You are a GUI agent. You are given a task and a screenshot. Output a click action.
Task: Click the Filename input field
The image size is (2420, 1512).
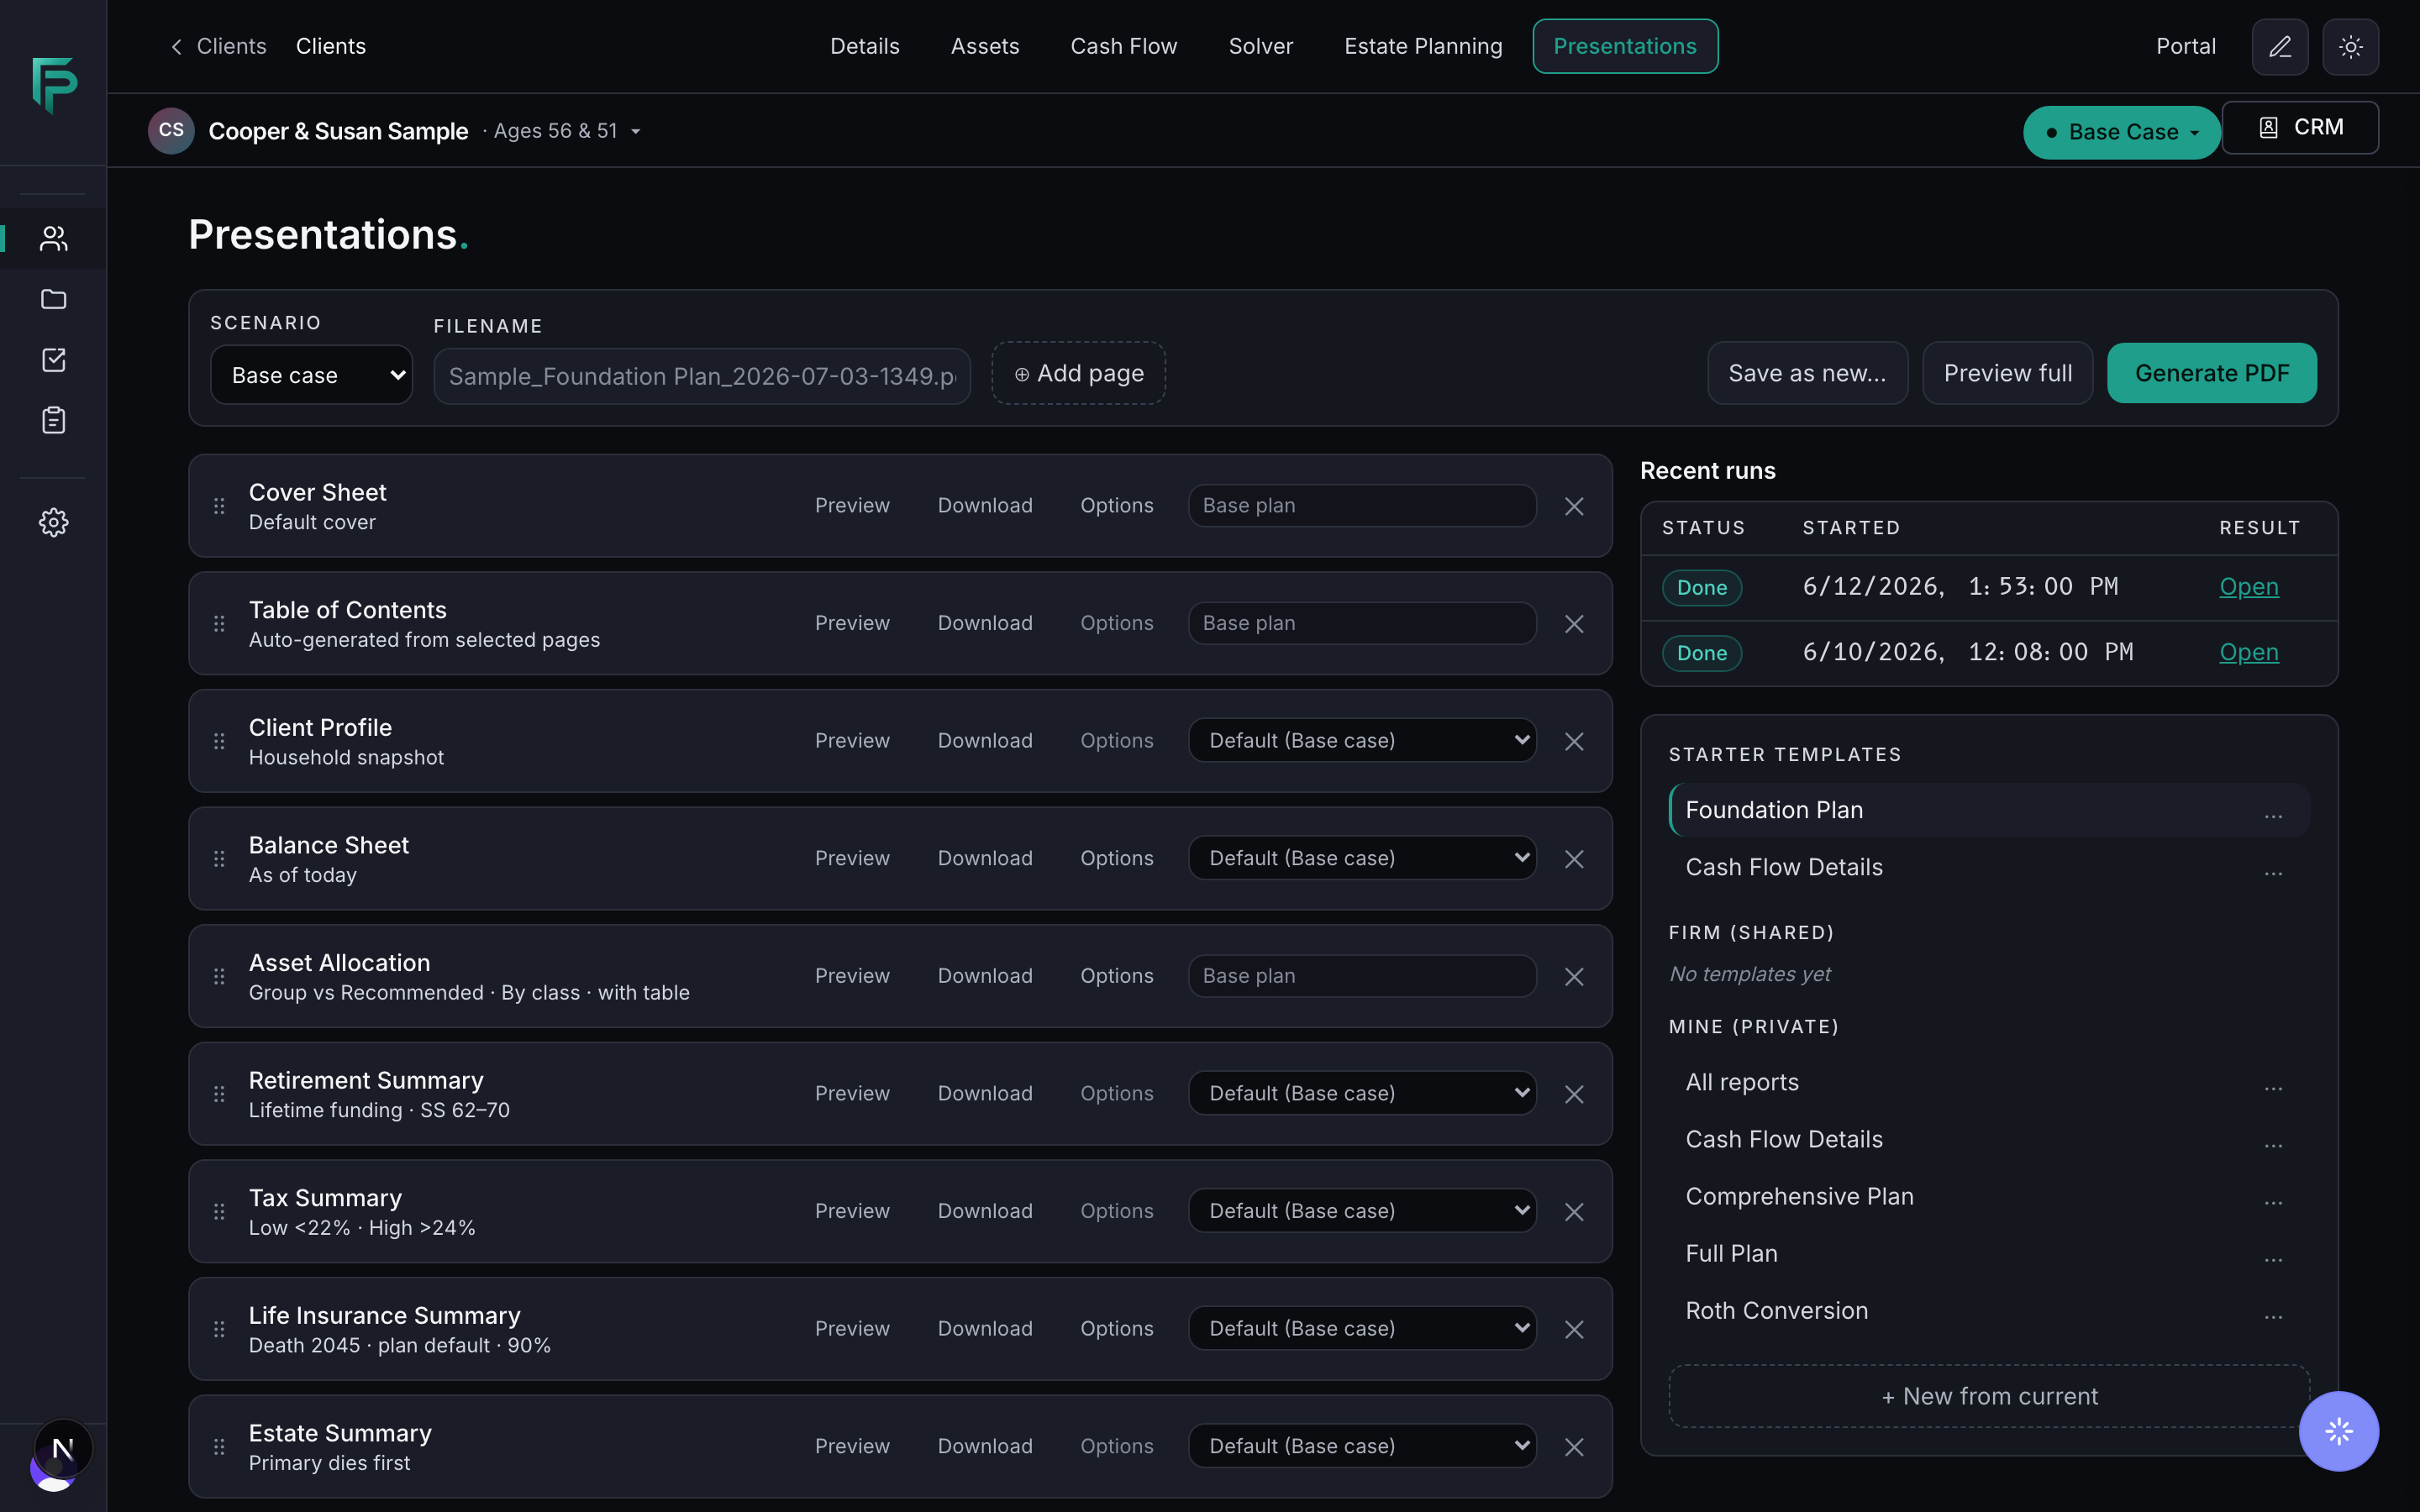[702, 376]
